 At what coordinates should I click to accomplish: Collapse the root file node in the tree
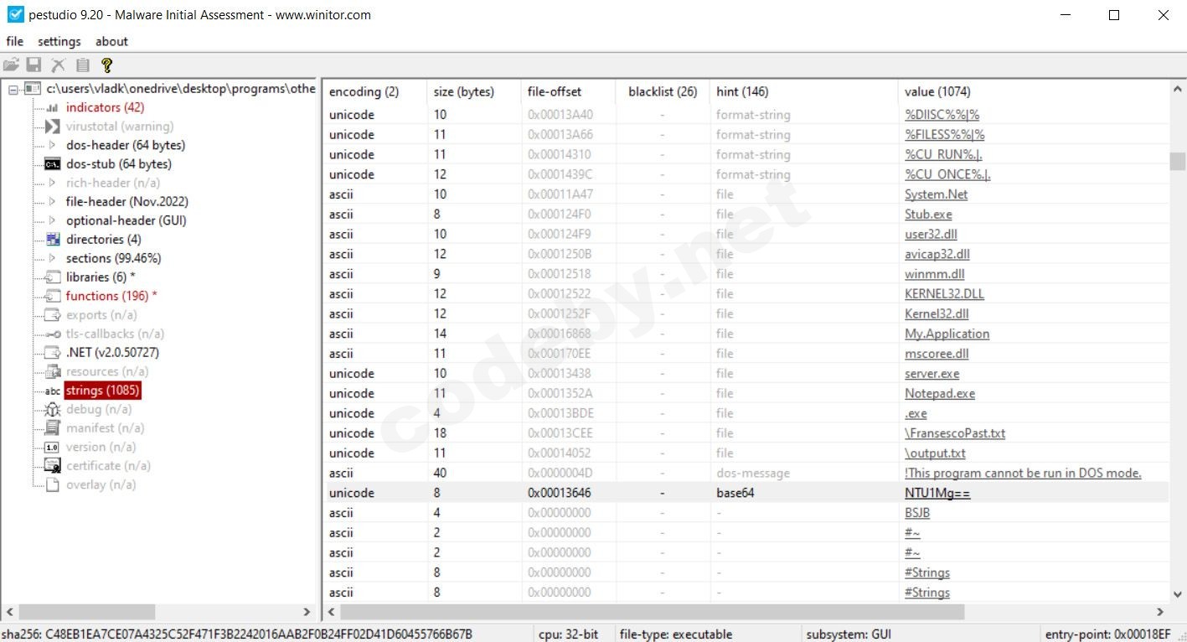tap(13, 89)
